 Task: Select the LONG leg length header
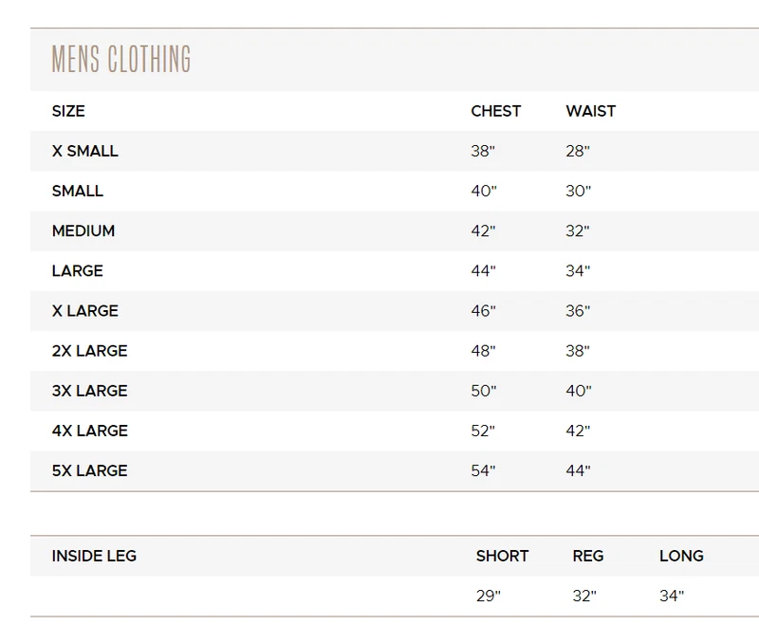point(681,556)
